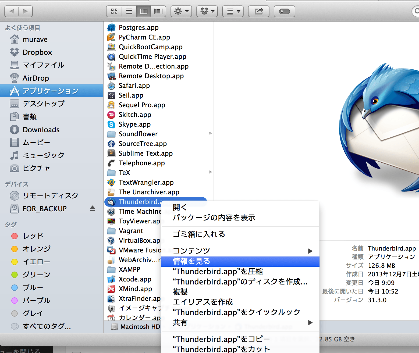The height and width of the screenshot is (353, 419).
Task: Select the ブルー tag swatch
Action: pyautogui.click(x=15, y=288)
